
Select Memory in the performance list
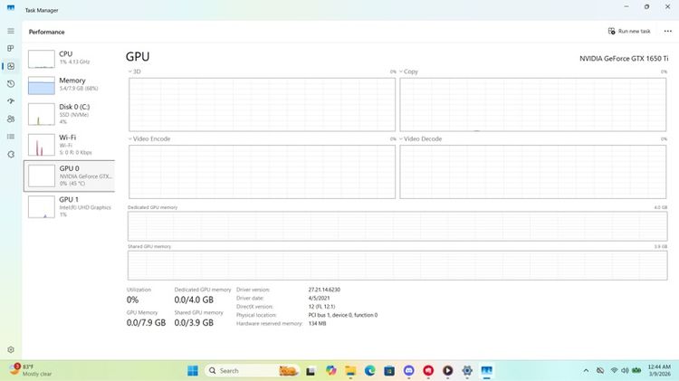69,85
